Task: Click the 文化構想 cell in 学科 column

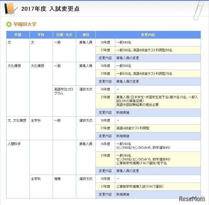Action: (x=41, y=89)
